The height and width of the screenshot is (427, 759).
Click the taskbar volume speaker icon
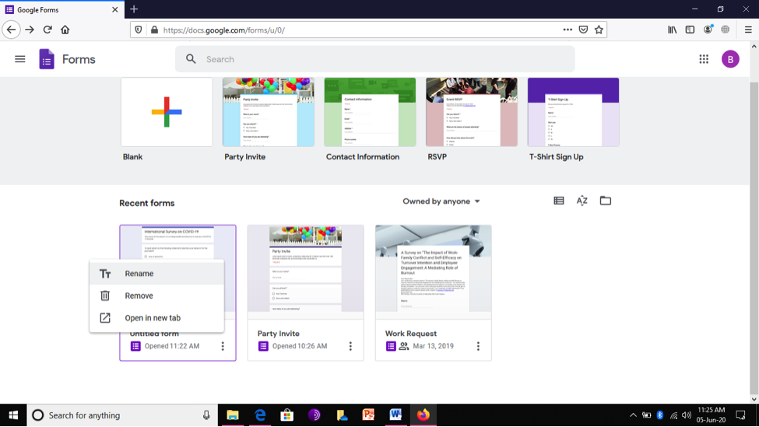[687, 415]
